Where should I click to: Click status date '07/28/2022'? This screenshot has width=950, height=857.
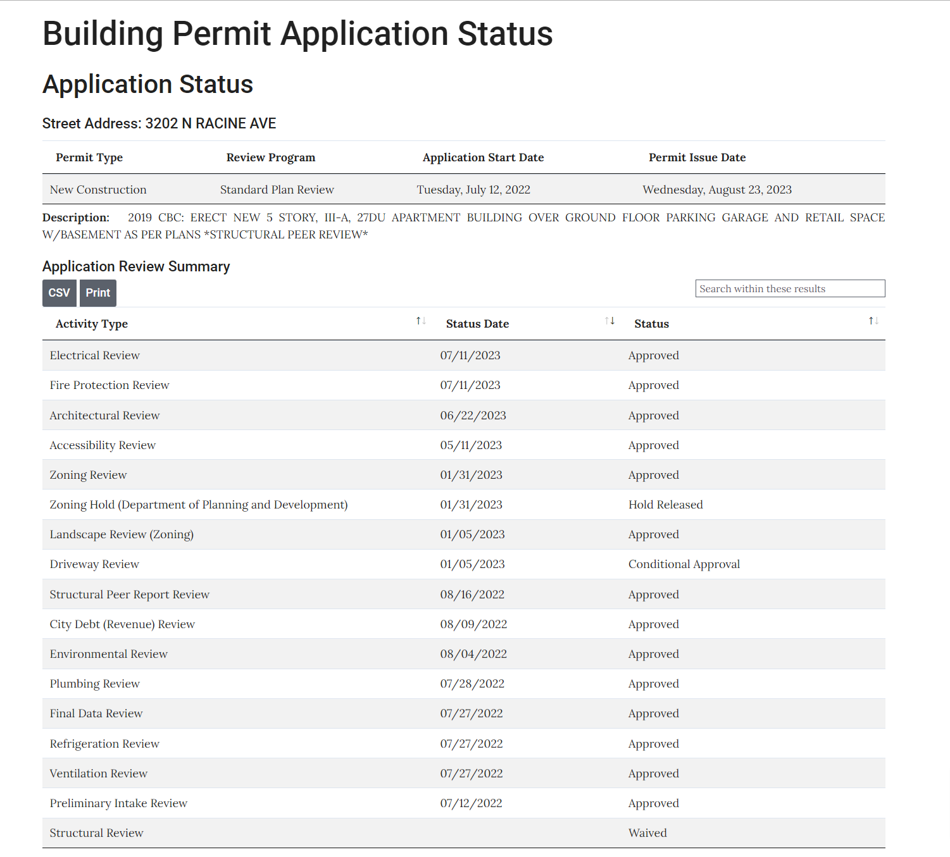[x=472, y=684]
